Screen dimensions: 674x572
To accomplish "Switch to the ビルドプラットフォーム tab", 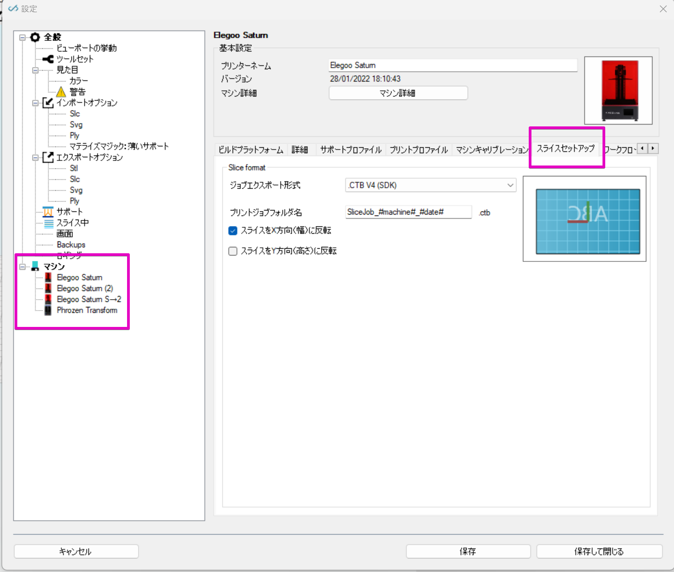I will pyautogui.click(x=251, y=150).
